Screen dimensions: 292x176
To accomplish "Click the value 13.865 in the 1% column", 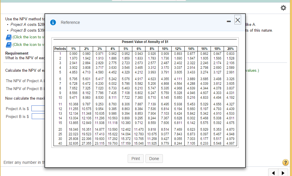I will (x=73, y=123).
